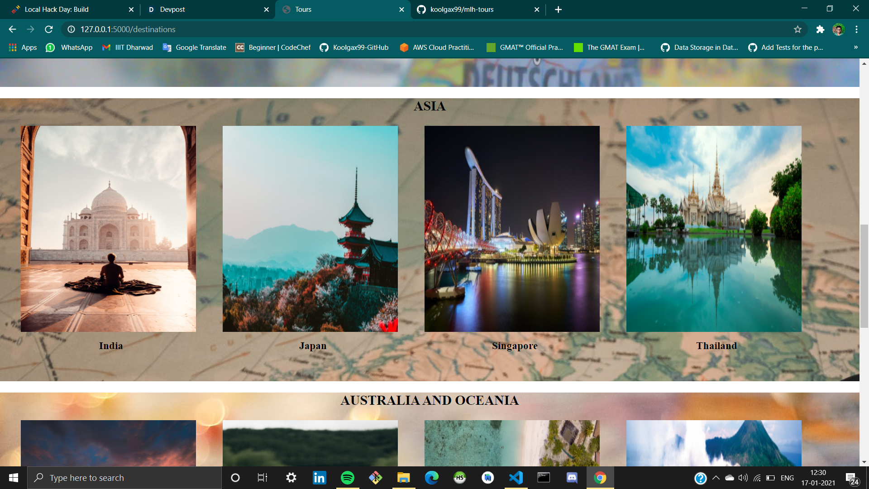Screen dimensions: 869x489
Task: Open Discord from the taskbar
Action: [572, 478]
